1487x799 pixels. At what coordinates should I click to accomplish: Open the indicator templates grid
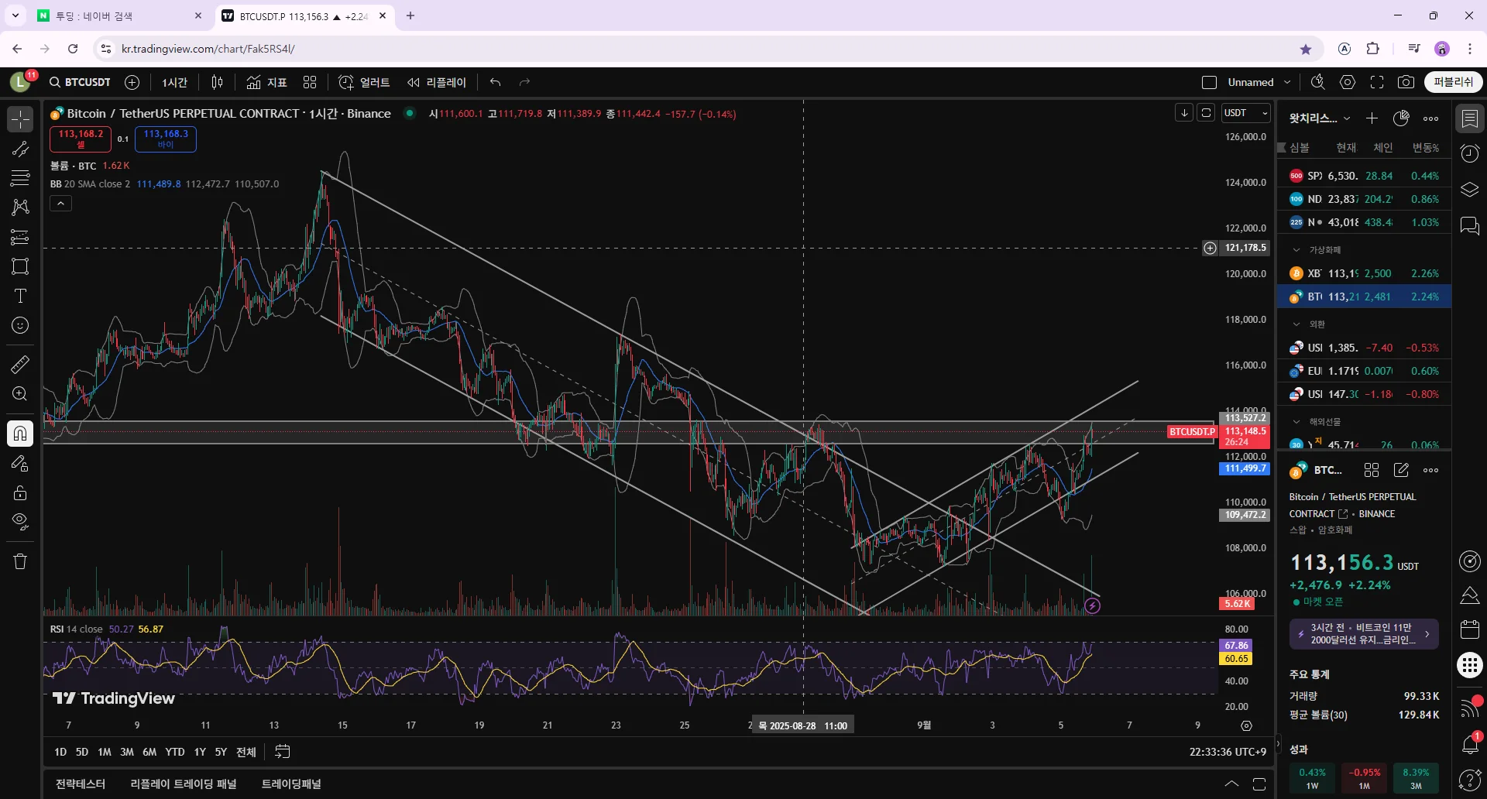pyautogui.click(x=310, y=82)
